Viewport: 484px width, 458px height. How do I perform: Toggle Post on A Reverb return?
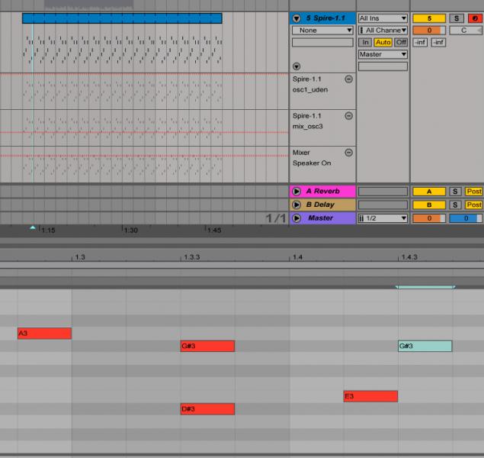(474, 192)
